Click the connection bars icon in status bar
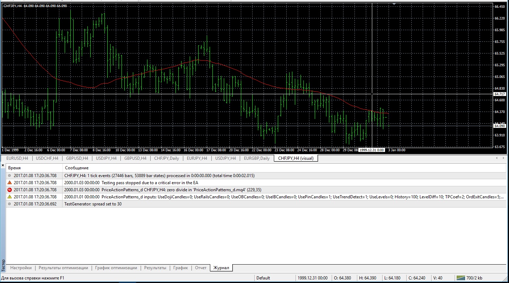This screenshot has width=509, height=283. [x=461, y=278]
